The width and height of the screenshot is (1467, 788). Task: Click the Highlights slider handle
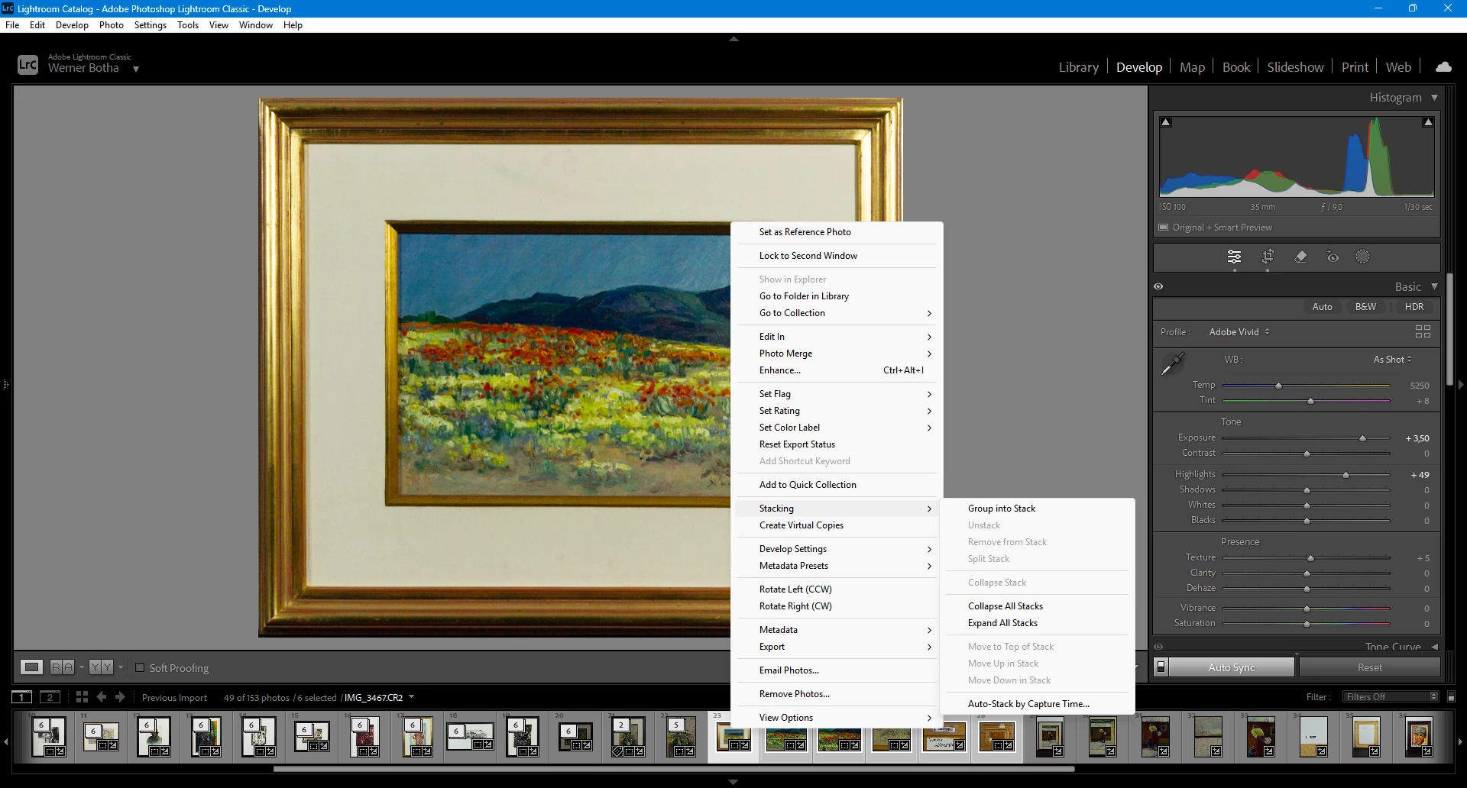[1346, 475]
